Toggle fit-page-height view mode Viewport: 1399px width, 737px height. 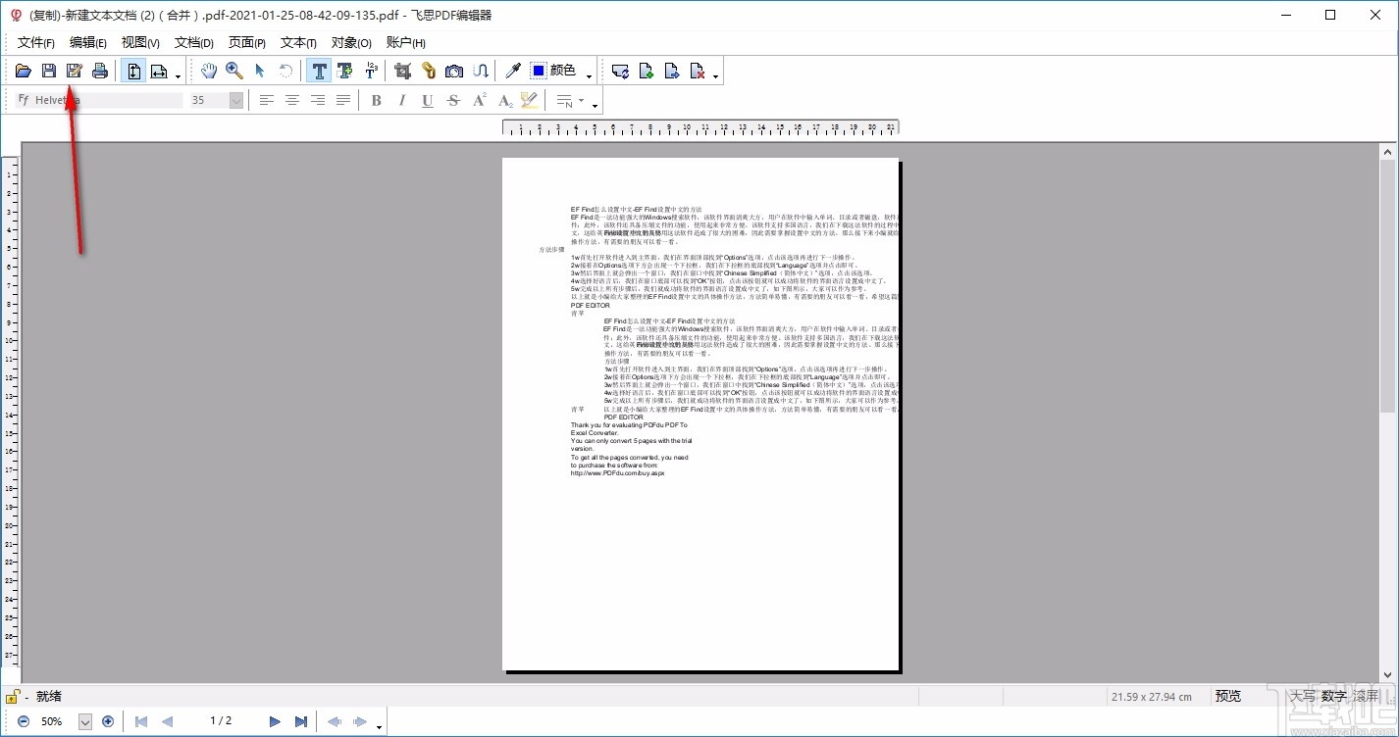click(133, 71)
